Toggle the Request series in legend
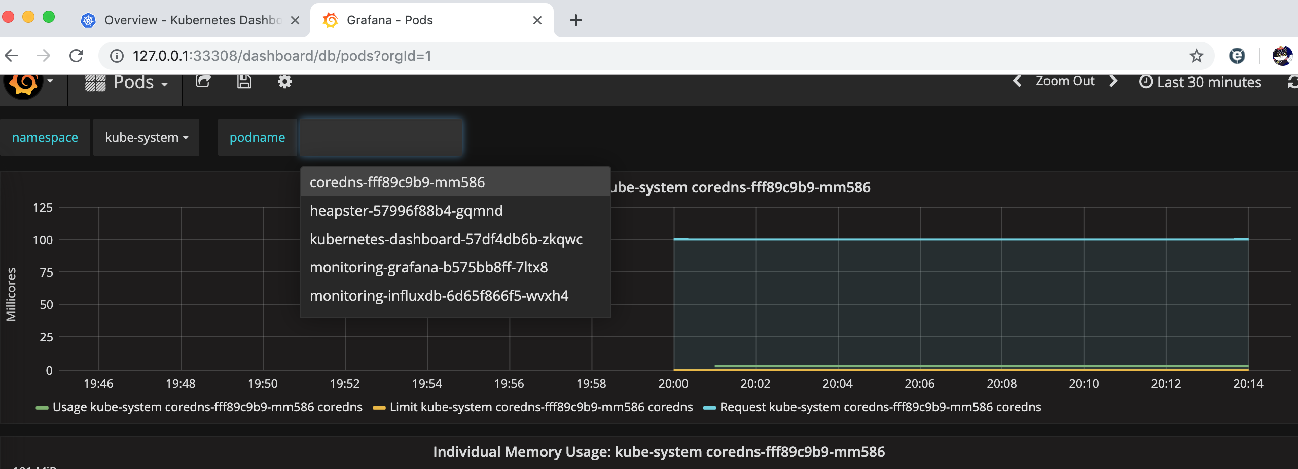This screenshot has width=1298, height=469. [x=881, y=407]
